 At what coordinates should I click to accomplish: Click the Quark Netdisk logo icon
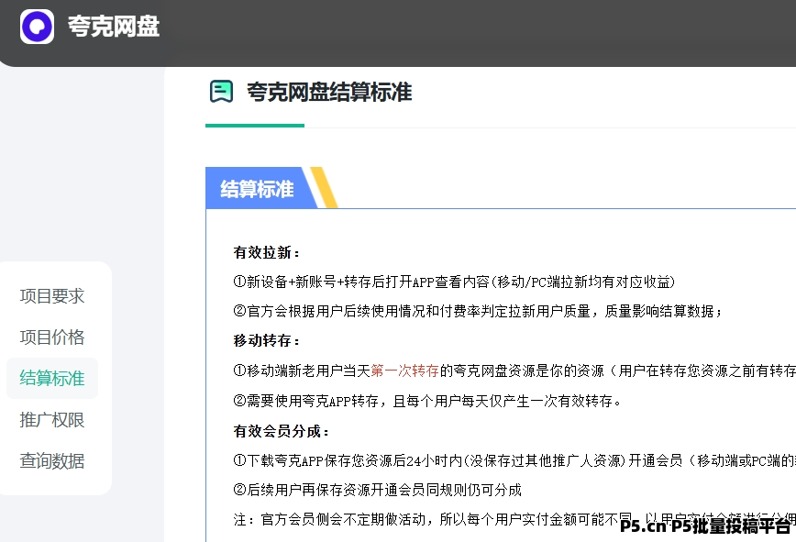point(37,27)
